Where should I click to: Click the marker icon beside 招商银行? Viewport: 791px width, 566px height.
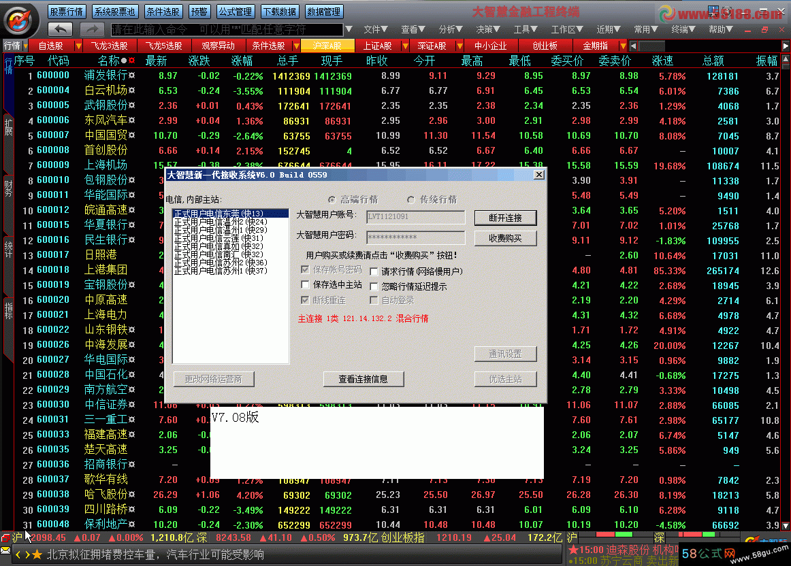point(131,464)
